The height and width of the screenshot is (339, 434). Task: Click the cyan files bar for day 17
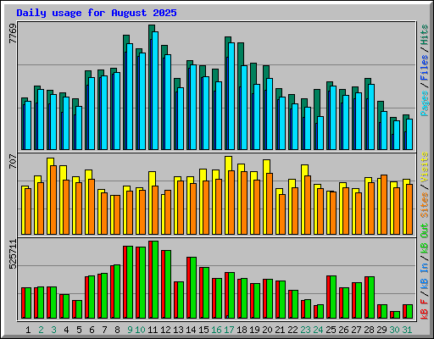231,97
